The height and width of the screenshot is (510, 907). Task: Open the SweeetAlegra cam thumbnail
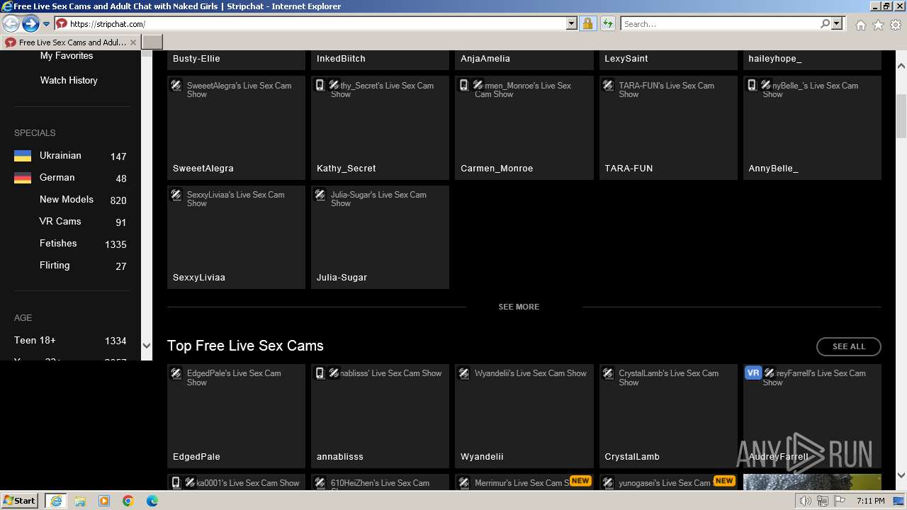[236, 127]
